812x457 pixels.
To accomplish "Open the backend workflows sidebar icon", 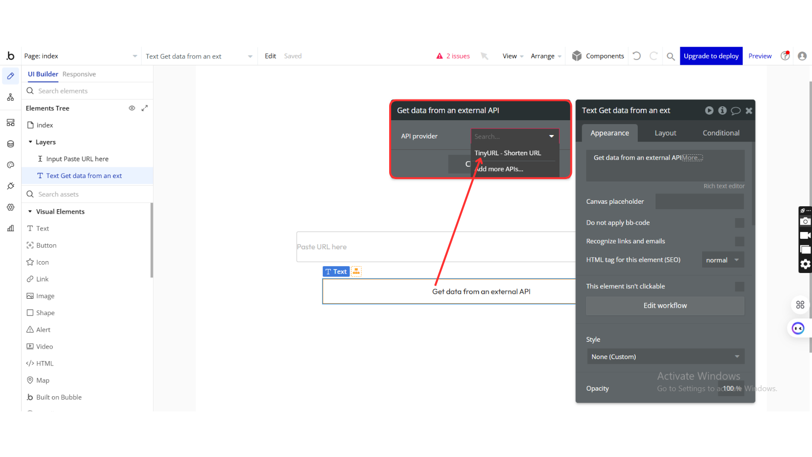I will [10, 123].
